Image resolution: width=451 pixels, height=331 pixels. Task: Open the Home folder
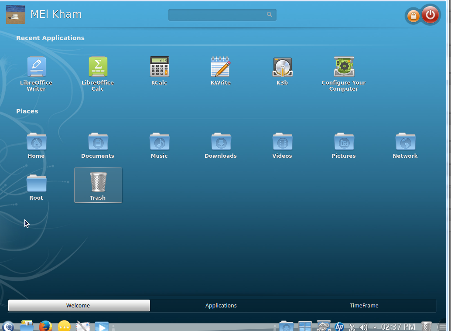point(36,146)
